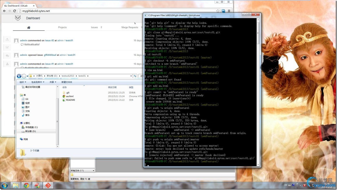The image size is (337, 190).
Task: Click the system tray clock
Action: click(x=327, y=185)
